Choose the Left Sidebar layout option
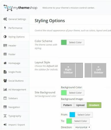Image resolution: width=111 pixels, height=130 pixels. 95,70
